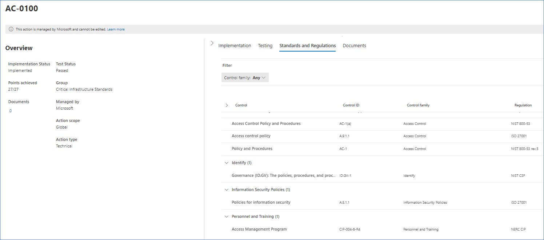
Task: Select the Policies for information security row
Action: (261, 202)
